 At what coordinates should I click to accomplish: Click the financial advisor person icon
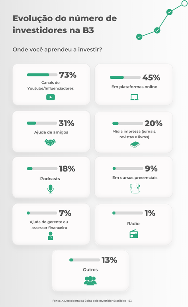tap(51, 236)
